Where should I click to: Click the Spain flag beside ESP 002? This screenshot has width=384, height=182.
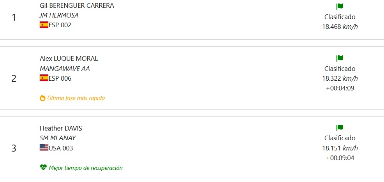coord(44,25)
